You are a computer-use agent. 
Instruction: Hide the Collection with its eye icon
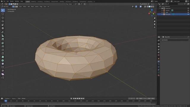[188, 8]
